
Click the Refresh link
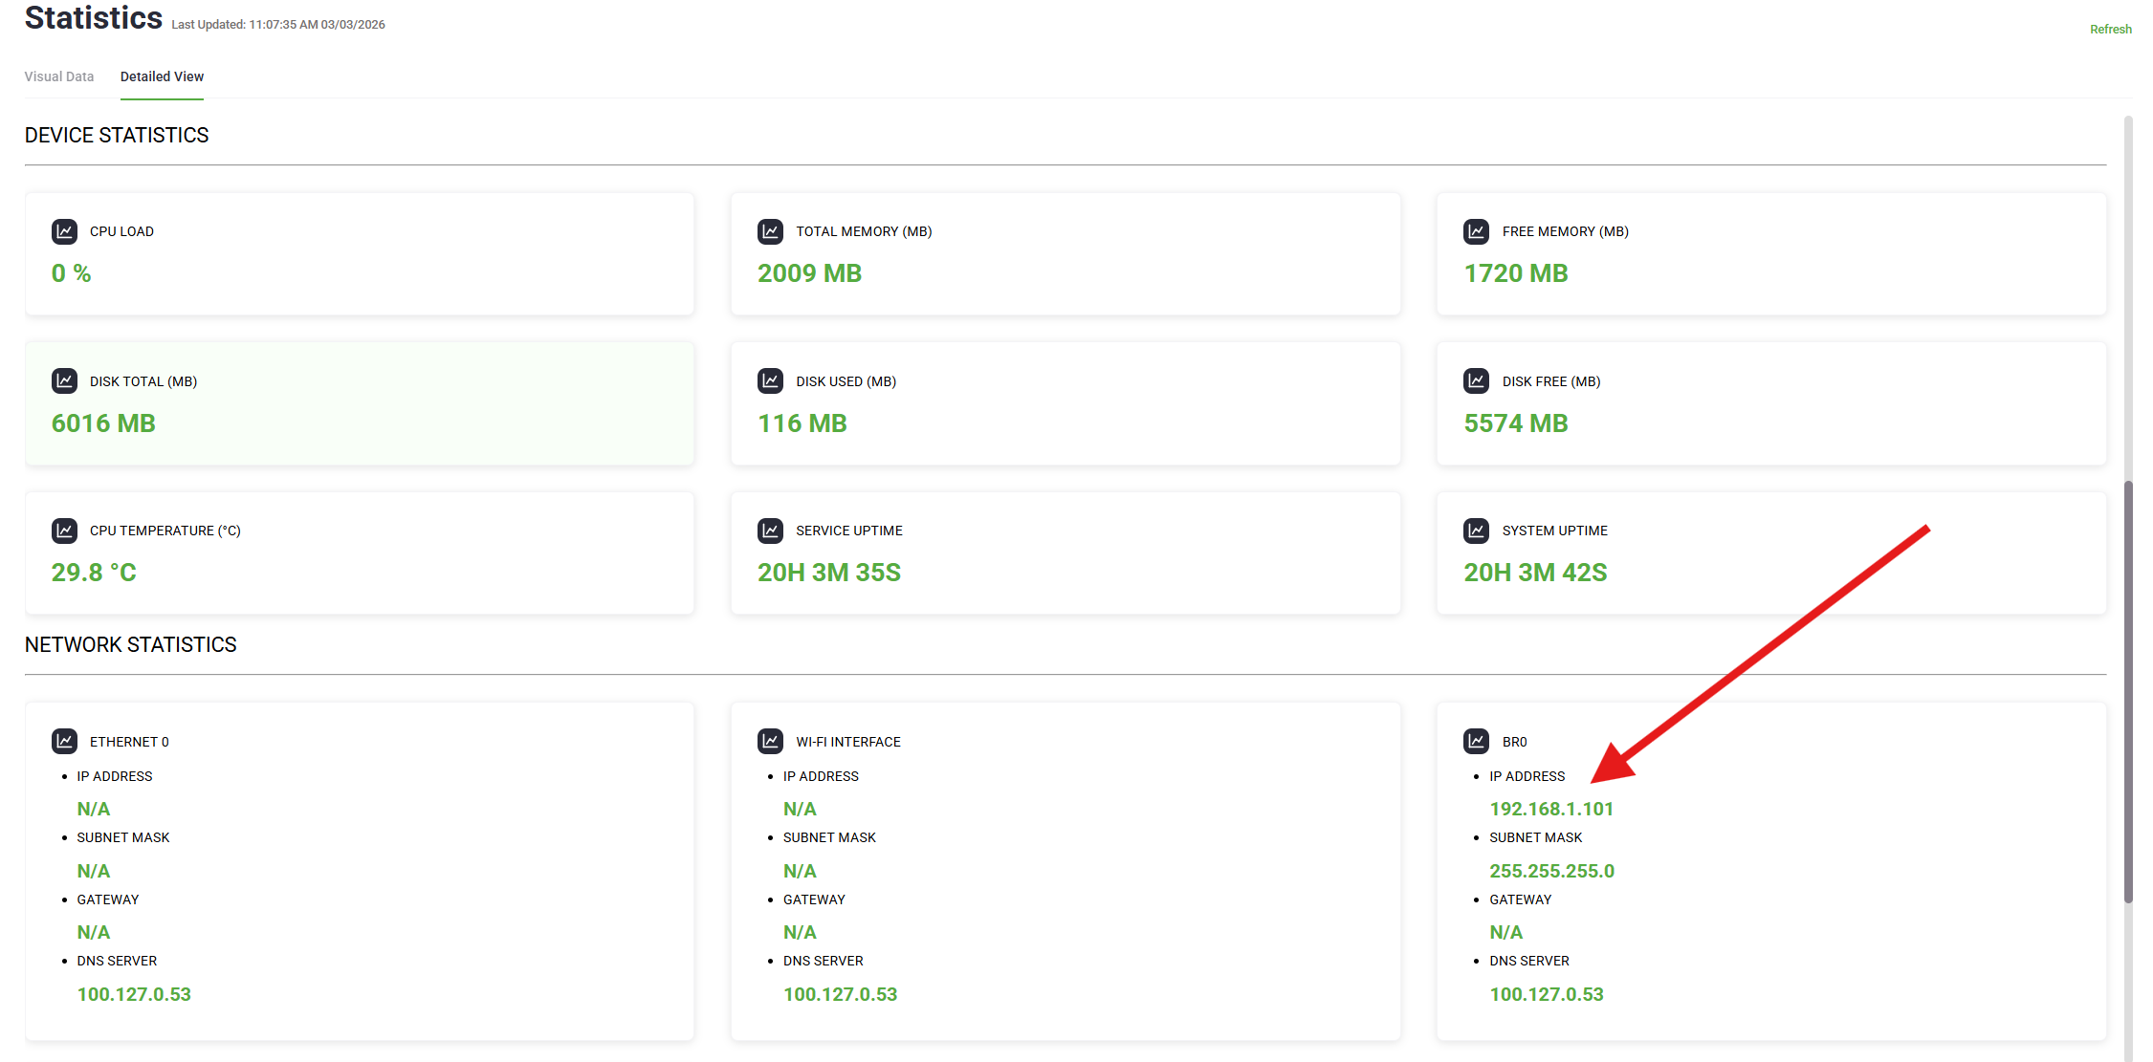point(2110,30)
